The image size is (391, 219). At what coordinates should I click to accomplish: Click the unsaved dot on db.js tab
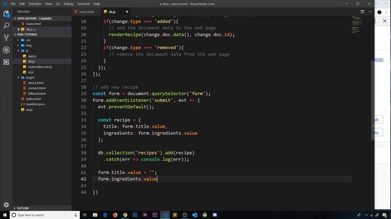click(x=126, y=12)
